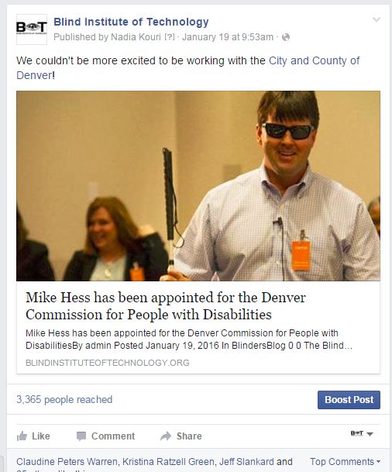392x472 pixels.
Task: Open the Mike Hess article photo
Action: 198,186
